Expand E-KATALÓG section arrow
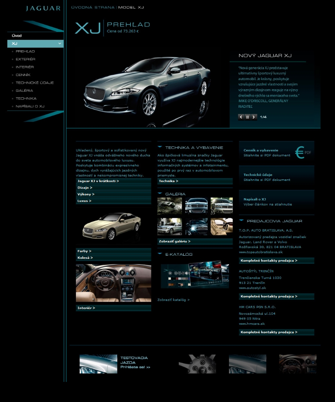Screen dimensions: 335x402 tap(160, 254)
